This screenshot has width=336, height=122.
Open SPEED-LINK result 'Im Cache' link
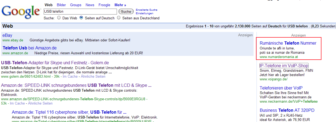point(17,103)
